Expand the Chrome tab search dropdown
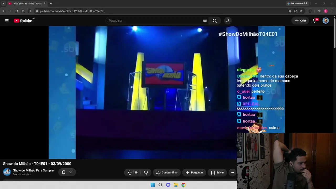The width and height of the screenshot is (336, 189). [x=3, y=4]
